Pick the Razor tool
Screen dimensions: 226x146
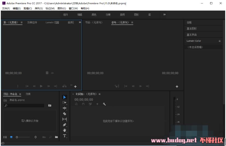coord(65,114)
